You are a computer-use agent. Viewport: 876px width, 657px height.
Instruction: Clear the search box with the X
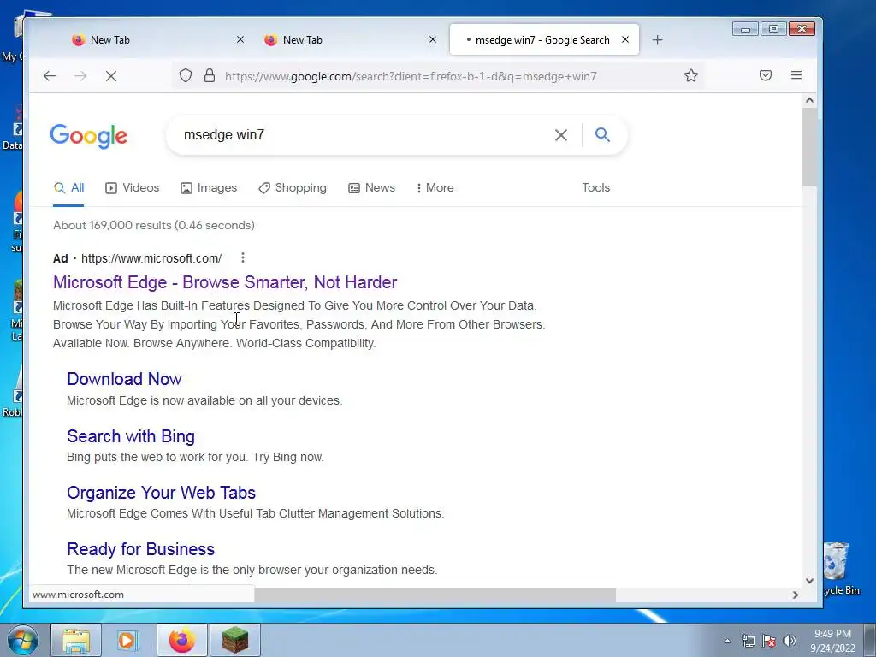[x=561, y=134]
